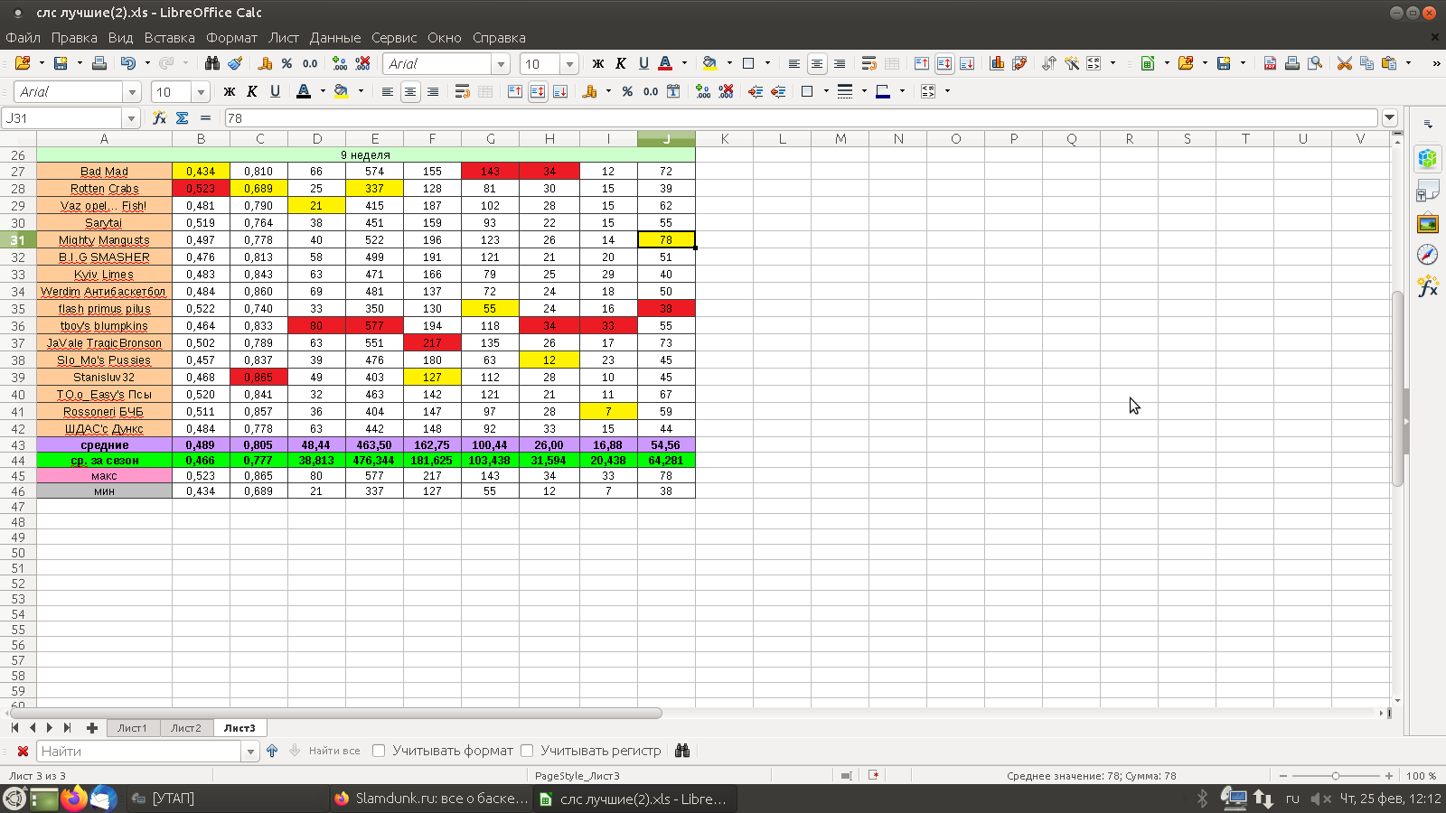Toggle italic in the lower formatting toolbar

pos(252,91)
